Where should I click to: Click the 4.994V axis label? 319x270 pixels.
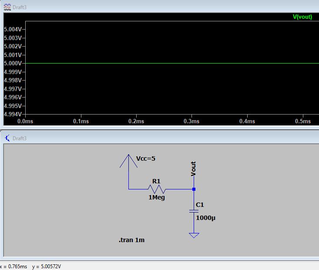[x=13, y=114]
